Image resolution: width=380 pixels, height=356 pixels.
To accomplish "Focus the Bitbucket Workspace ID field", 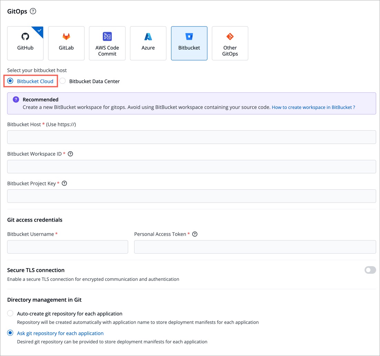I will (x=191, y=166).
